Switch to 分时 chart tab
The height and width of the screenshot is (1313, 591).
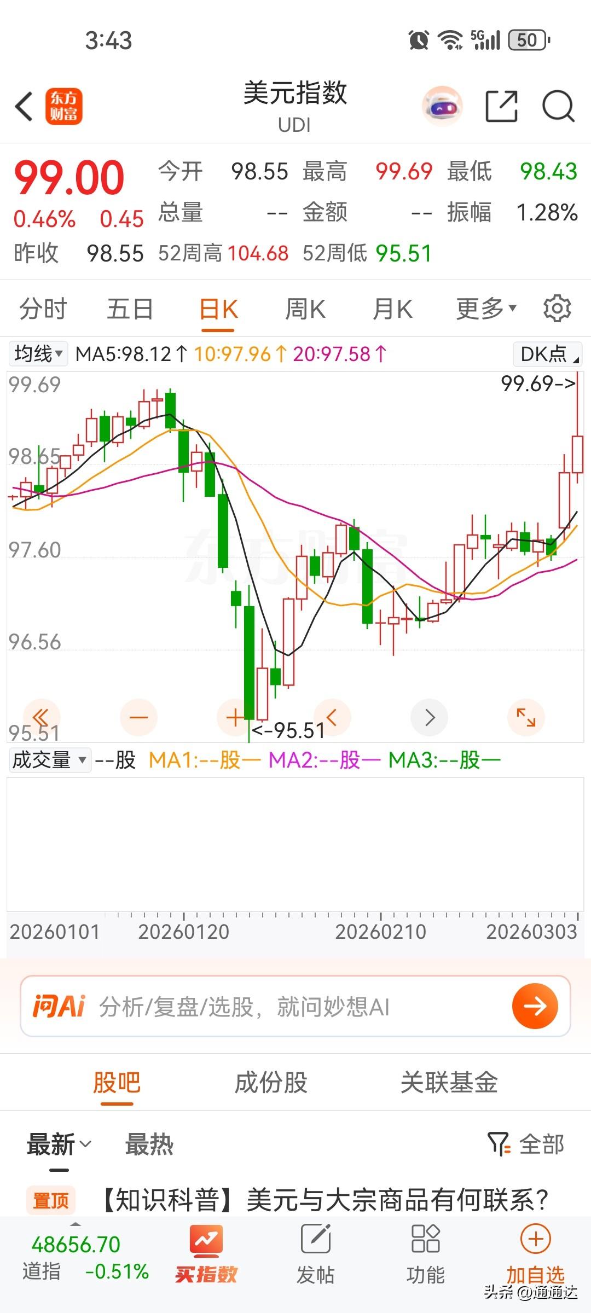pos(43,309)
